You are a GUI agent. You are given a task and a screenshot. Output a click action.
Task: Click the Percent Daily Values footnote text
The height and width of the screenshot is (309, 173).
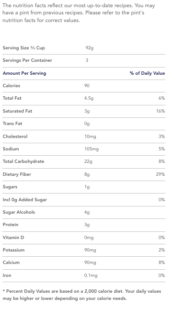tap(82, 295)
